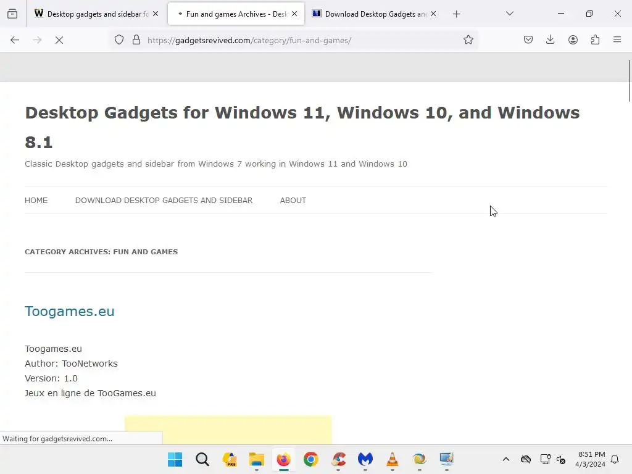Open CCleaner from the taskbar
632x474 pixels.
(338, 459)
